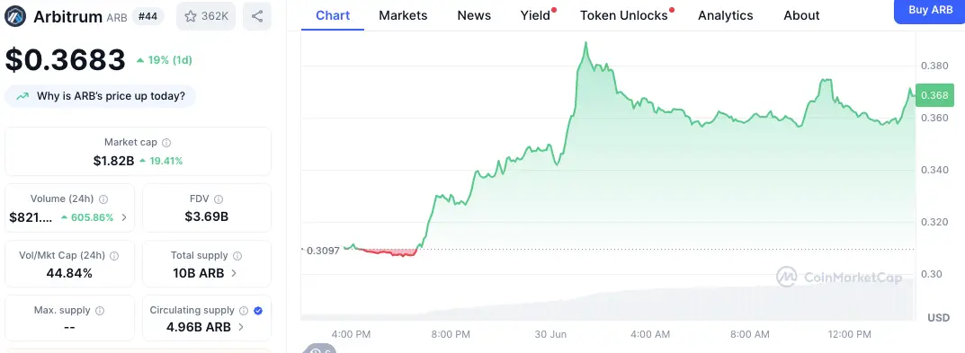Viewport: 965px width, 353px height.
Task: Open Max. supply info icon
Action: (100, 311)
